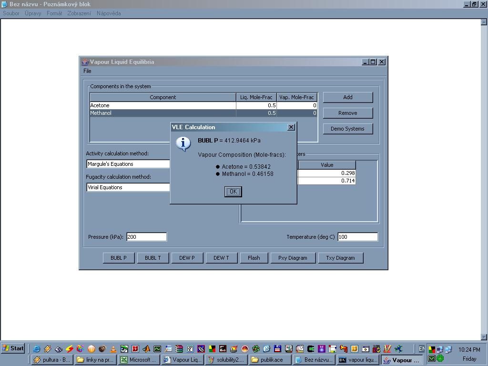Launch the purple rabbit icon in quick launch
Viewport: 488px width, 366px height.
[x=322, y=348]
